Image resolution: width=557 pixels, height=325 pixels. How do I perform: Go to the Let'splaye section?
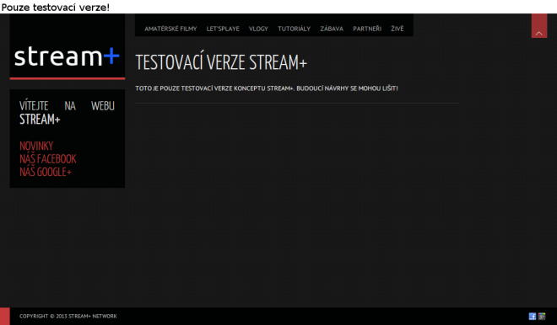pos(223,29)
